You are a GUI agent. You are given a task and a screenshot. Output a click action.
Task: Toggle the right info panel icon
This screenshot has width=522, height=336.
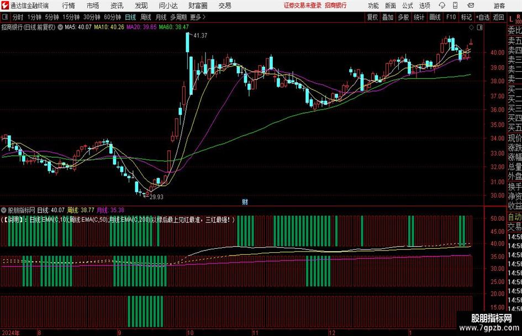click(479, 28)
